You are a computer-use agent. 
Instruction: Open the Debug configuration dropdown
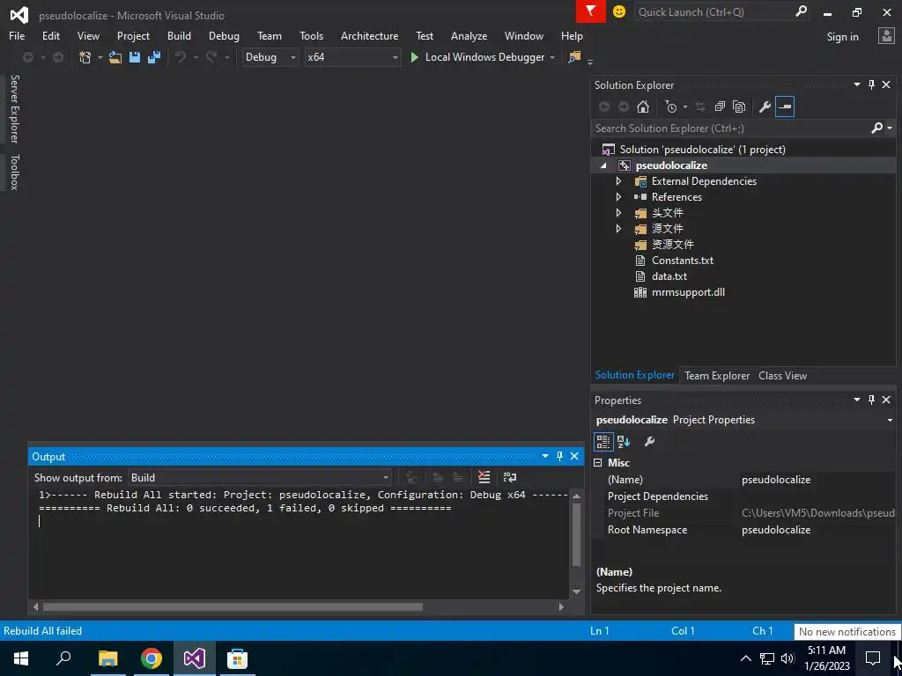click(x=270, y=57)
